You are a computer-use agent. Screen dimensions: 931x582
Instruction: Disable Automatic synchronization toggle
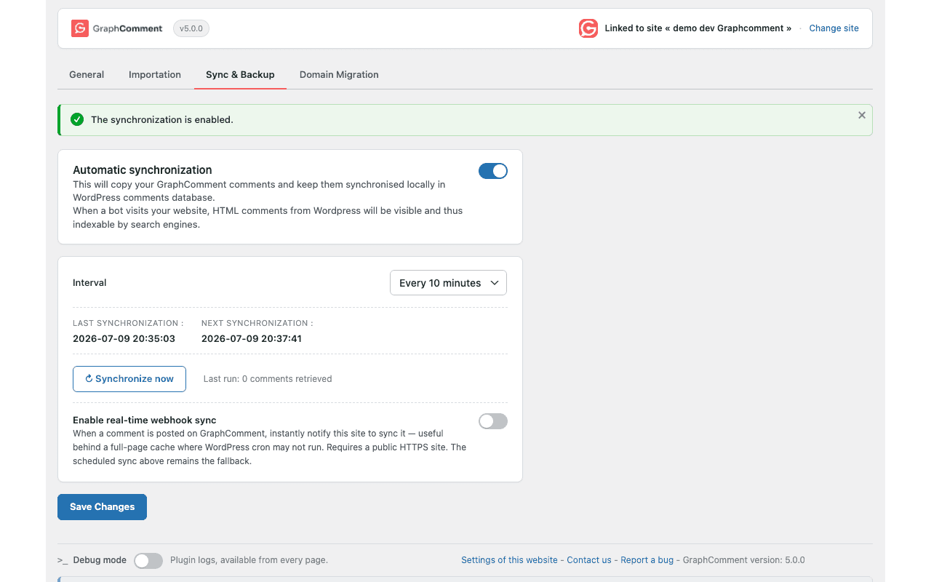point(493,171)
